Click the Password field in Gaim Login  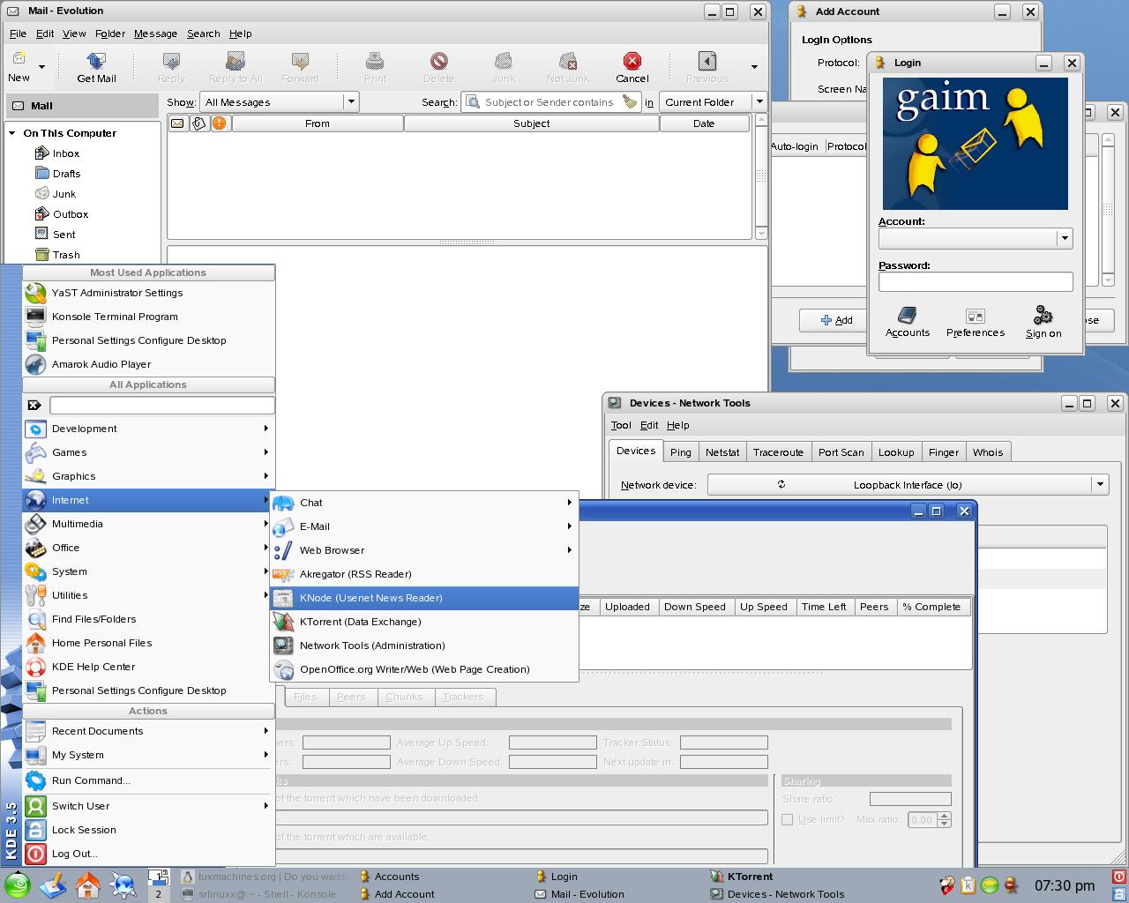pos(976,281)
